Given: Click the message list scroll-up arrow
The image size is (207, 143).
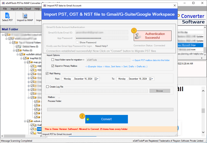Looking at the screenshot, I should (205, 27).
